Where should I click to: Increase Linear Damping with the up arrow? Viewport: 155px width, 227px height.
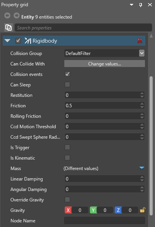coord(142,177)
